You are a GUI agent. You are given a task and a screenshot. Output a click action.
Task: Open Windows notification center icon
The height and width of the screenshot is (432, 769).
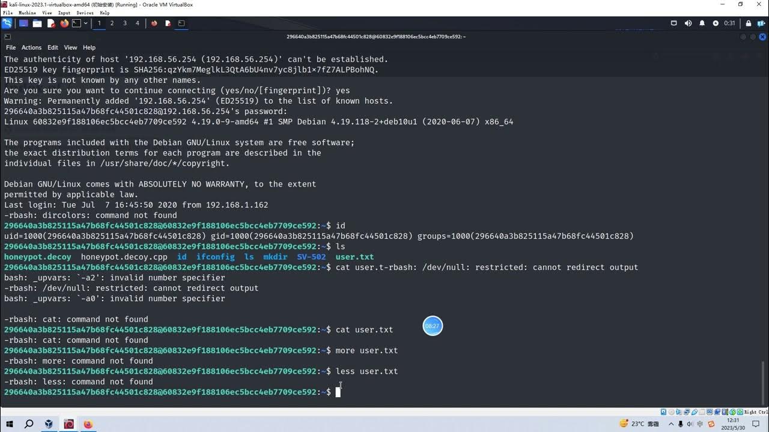(756, 424)
